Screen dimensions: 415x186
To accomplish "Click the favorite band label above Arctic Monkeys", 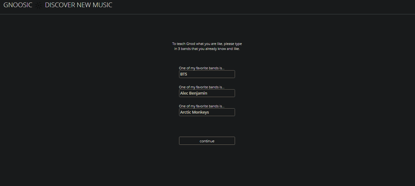I will point(202,106).
